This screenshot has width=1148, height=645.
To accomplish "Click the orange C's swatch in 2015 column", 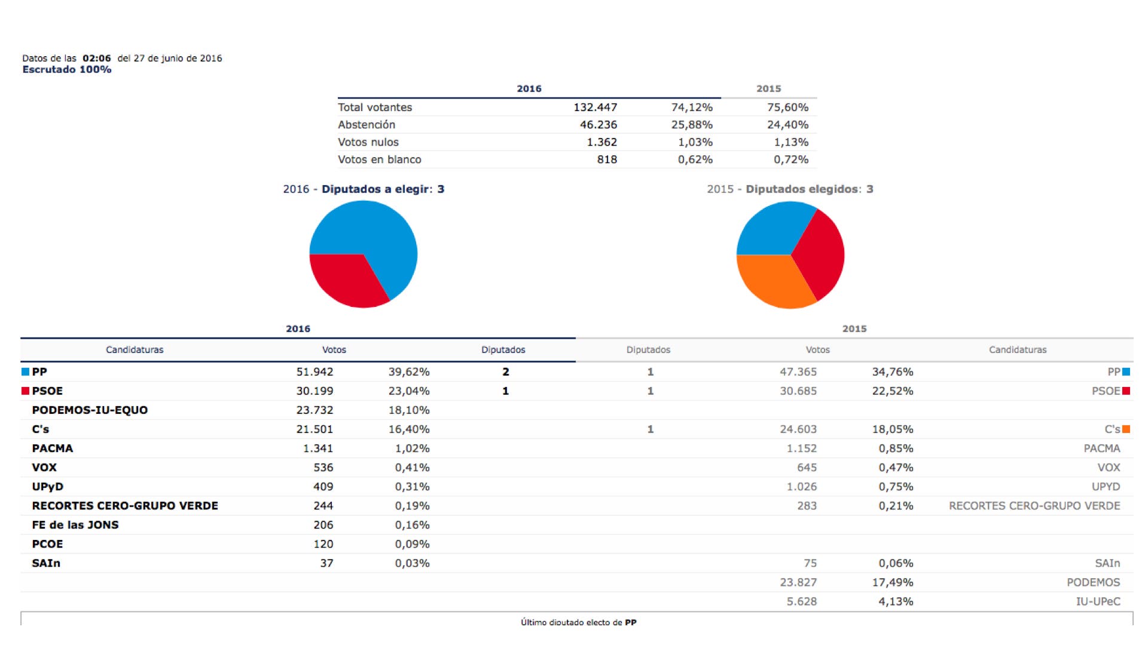I will click(x=1126, y=429).
